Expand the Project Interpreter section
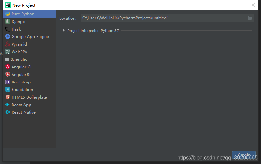261x164 pixels. coord(64,31)
